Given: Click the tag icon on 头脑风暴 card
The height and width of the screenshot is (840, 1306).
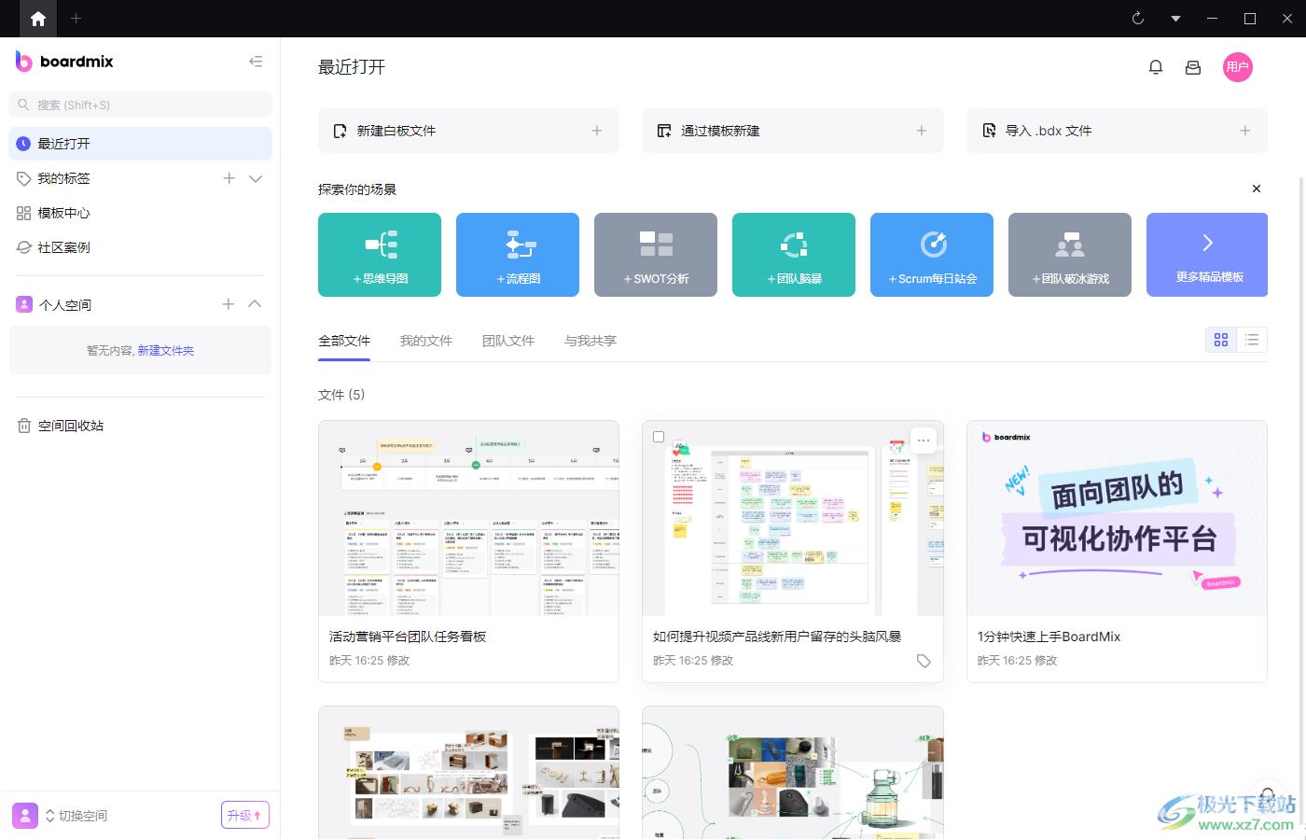Looking at the screenshot, I should pyautogui.click(x=924, y=661).
